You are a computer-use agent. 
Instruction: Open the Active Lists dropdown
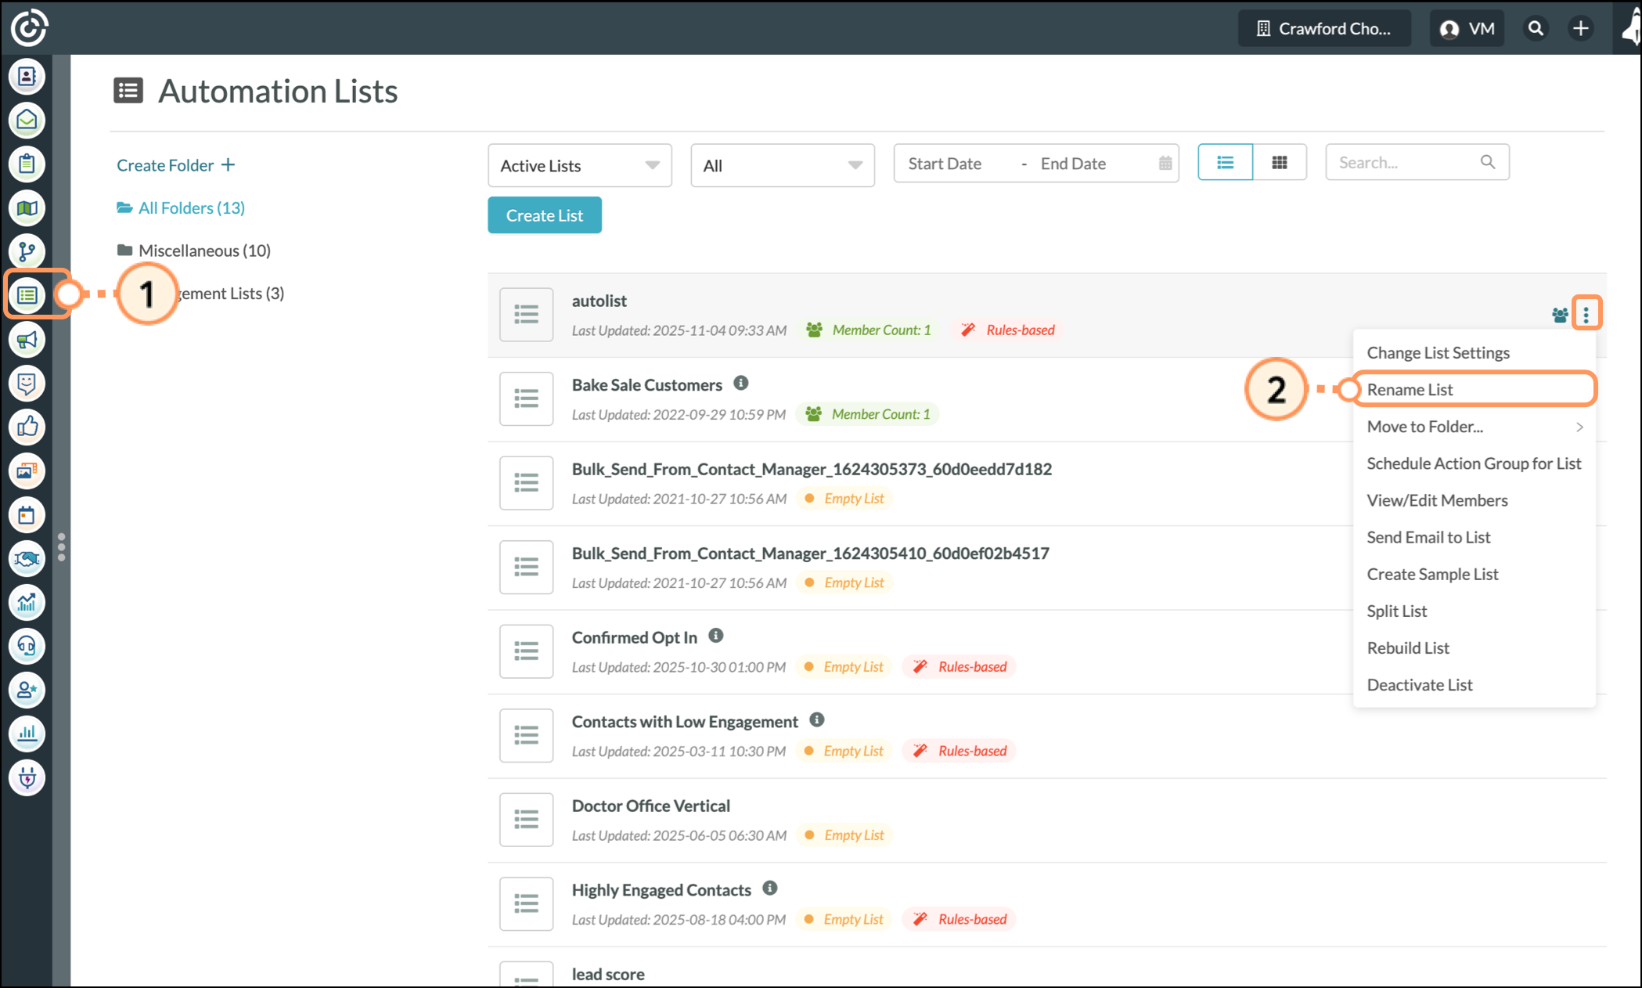click(579, 165)
